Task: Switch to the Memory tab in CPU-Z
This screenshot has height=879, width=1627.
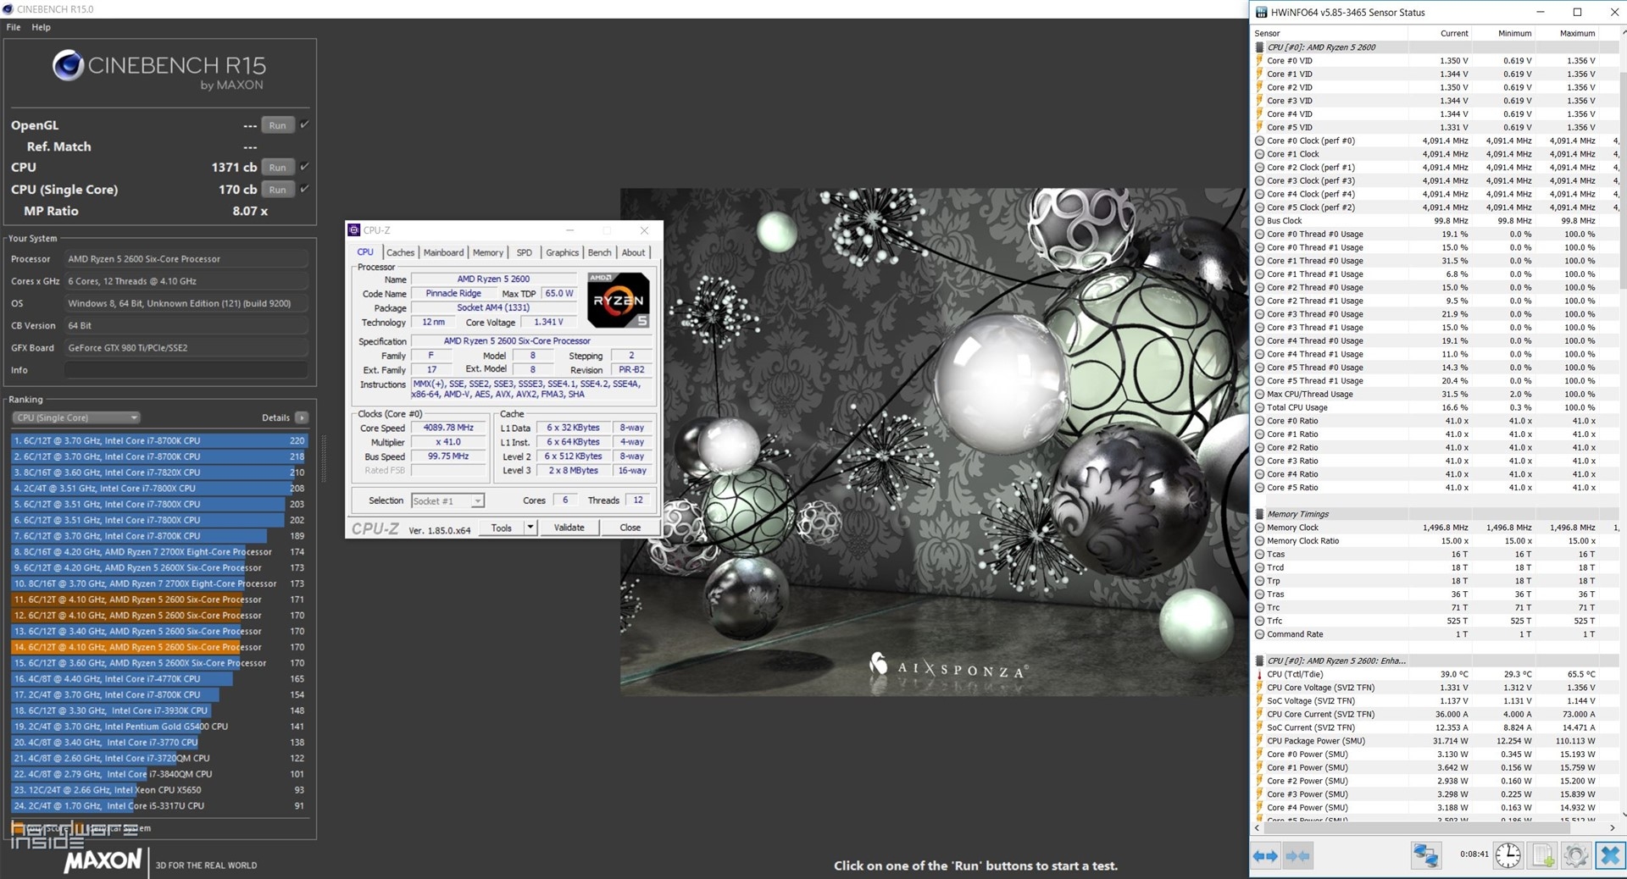Action: [487, 252]
